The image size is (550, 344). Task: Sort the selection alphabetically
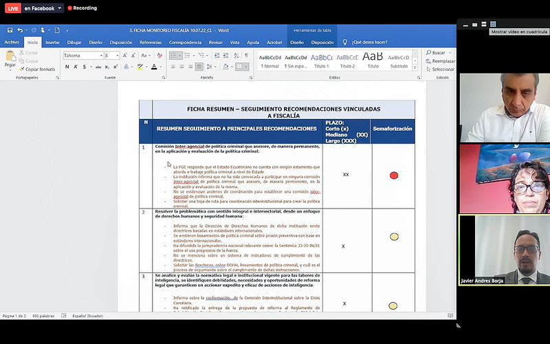coord(236,56)
